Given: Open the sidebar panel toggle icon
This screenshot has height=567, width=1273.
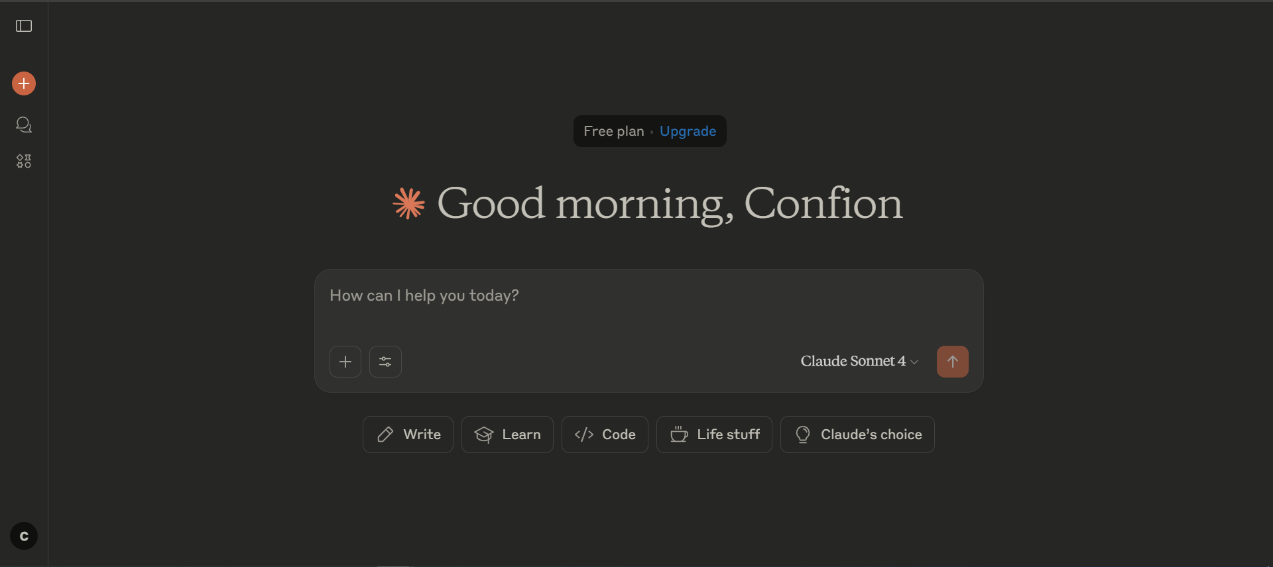Looking at the screenshot, I should pos(24,26).
